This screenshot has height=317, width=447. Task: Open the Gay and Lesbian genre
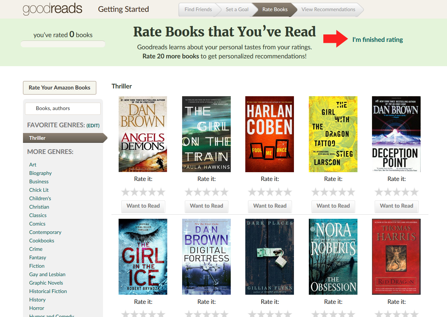pyautogui.click(x=47, y=274)
